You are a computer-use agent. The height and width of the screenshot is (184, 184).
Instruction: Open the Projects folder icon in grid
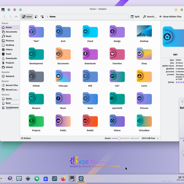36,121
